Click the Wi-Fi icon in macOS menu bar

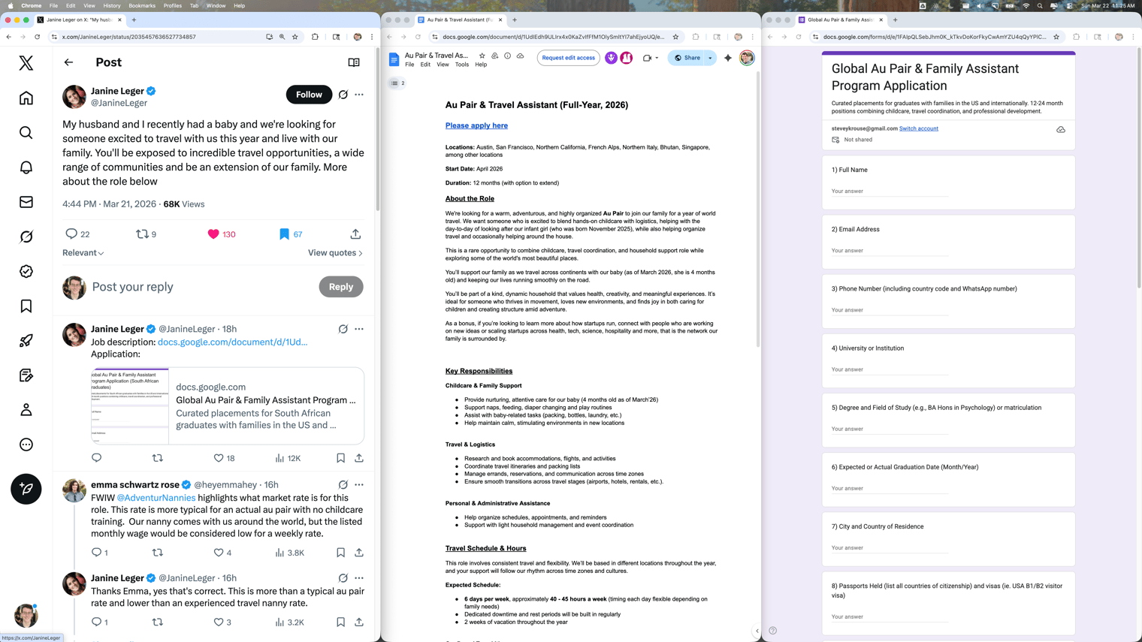tap(1026, 5)
